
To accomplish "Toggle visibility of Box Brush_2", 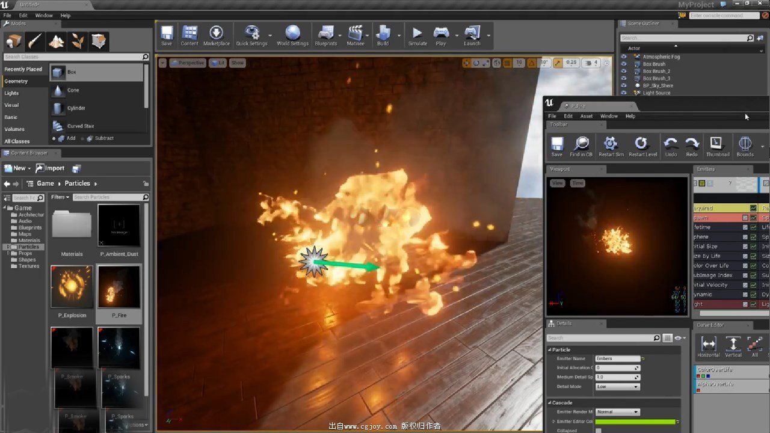I will point(623,71).
